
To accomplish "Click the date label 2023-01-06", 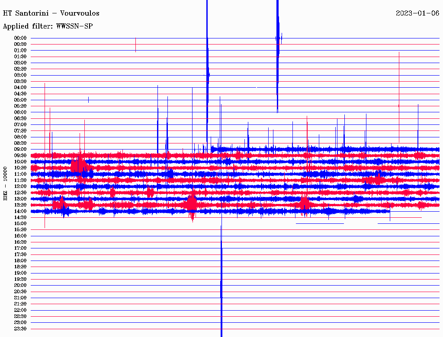I will [x=417, y=13].
